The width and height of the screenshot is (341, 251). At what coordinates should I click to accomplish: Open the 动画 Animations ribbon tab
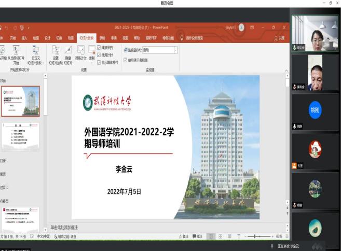coord(71,38)
